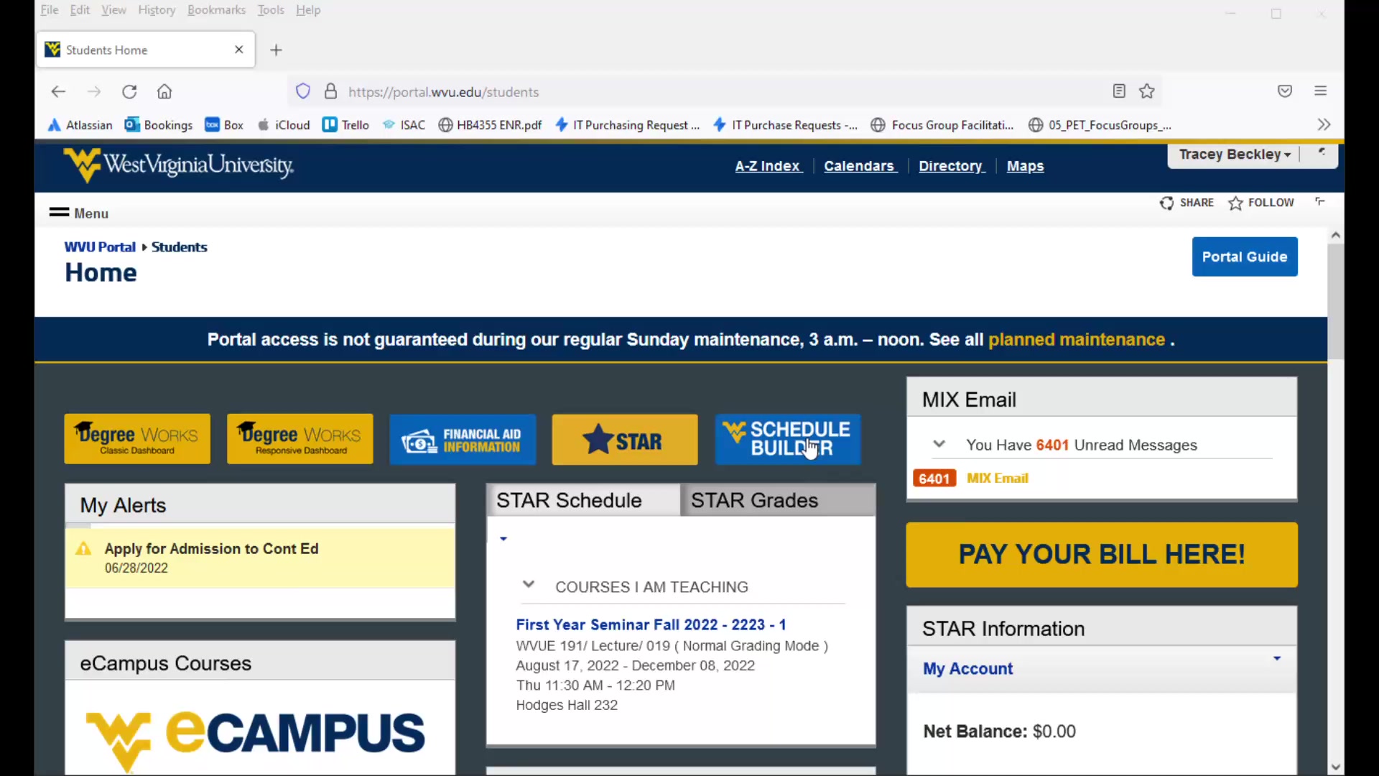Toggle Share page button
Screen dimensions: 1379x776
pyautogui.click(x=1188, y=203)
